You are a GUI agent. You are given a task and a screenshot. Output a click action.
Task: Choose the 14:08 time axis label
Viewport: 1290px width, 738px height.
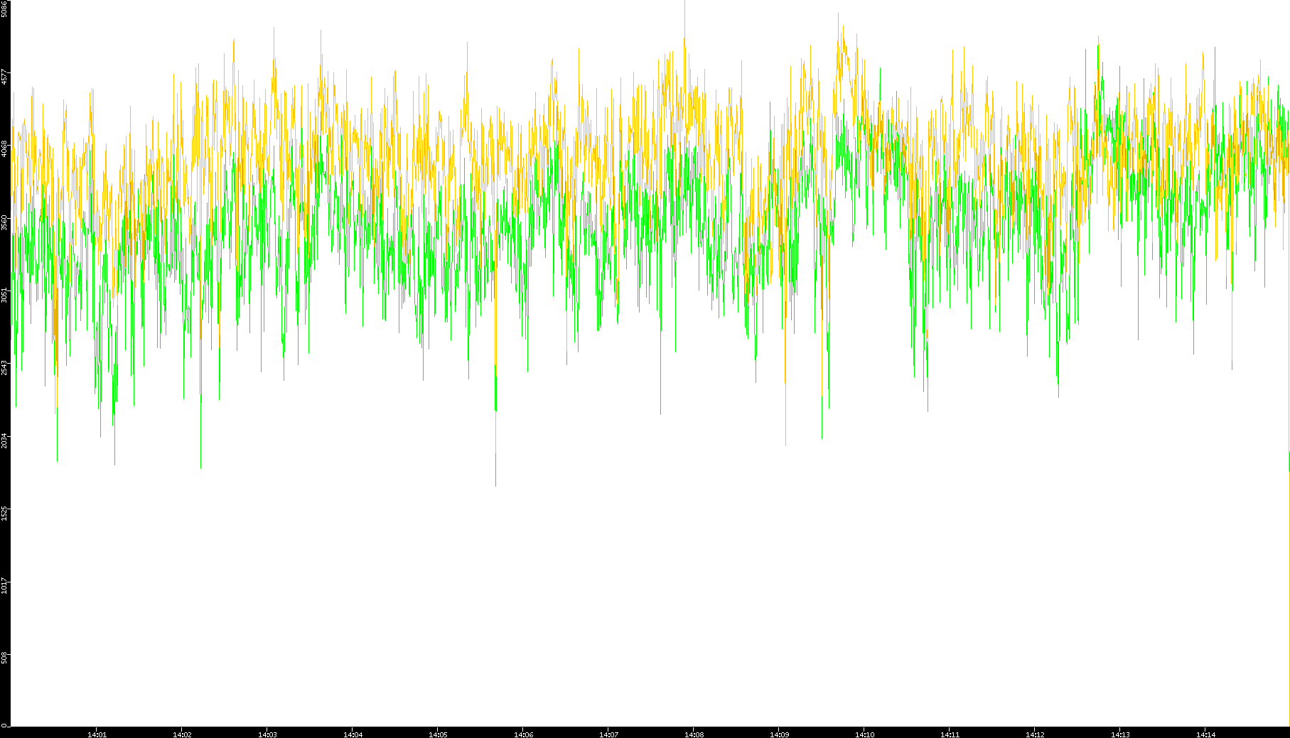coord(694,734)
